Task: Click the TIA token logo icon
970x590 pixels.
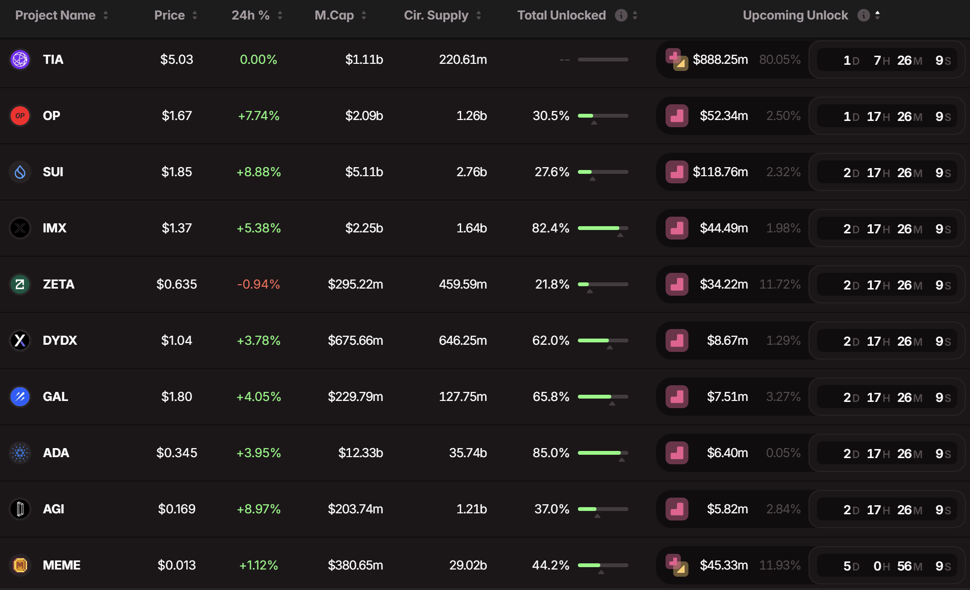Action: point(20,60)
